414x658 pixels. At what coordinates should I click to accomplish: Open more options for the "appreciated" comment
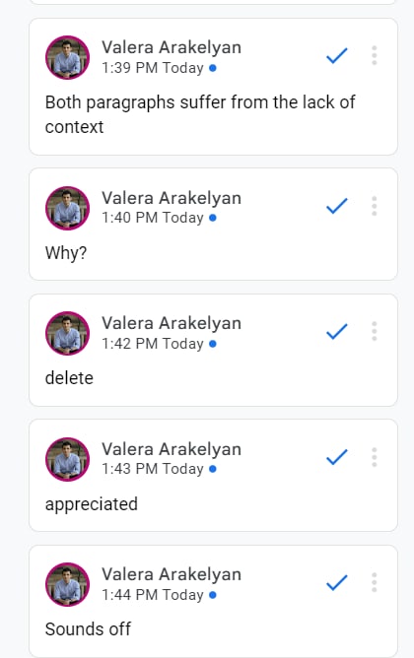click(375, 457)
